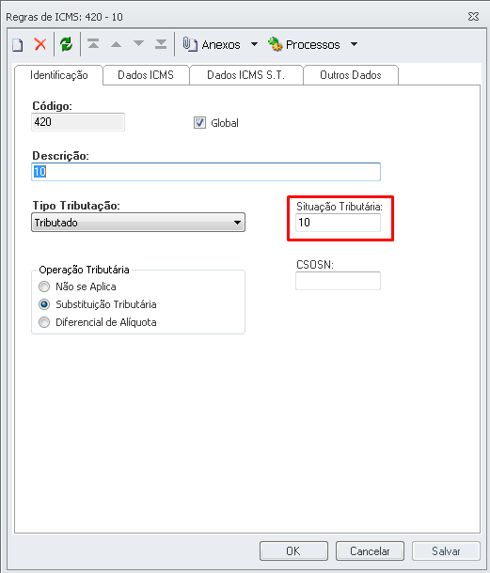Focus the Código field showing 420
Screen dimensions: 490x573
point(78,122)
